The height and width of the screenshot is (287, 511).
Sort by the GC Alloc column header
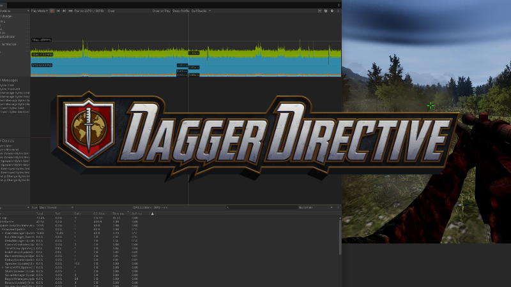pyautogui.click(x=98, y=214)
